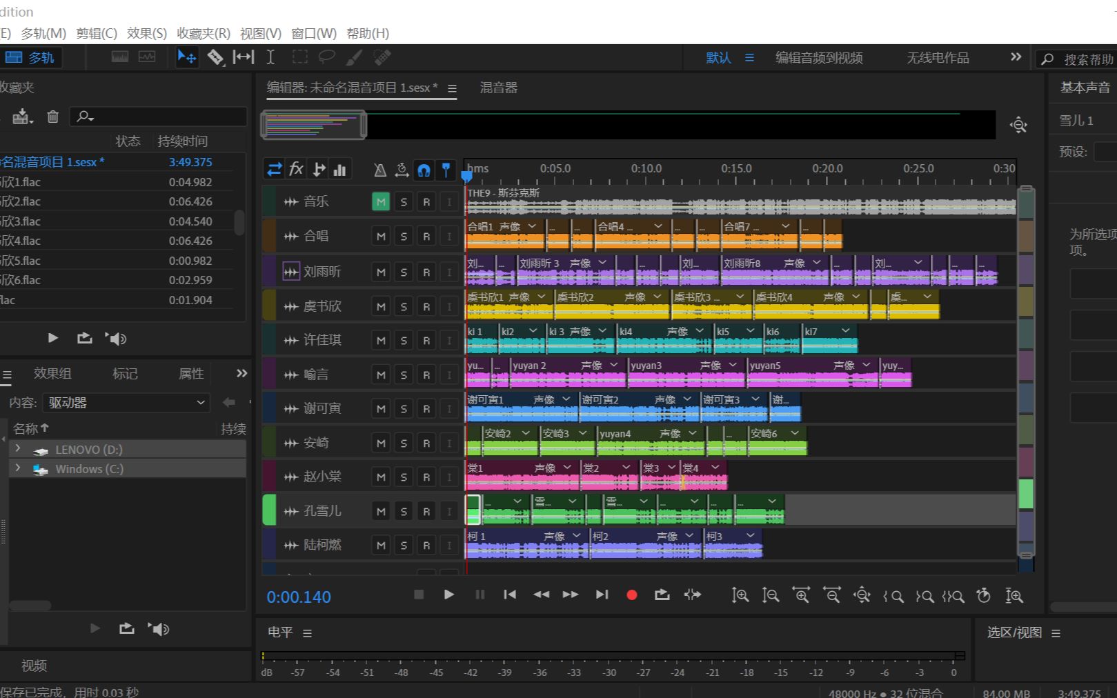The height and width of the screenshot is (698, 1117).
Task: Click the search field in Files panel
Action: (x=158, y=117)
